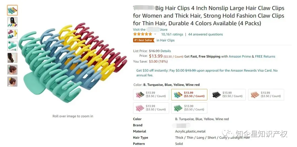Choose the black clips color option

pyautogui.click(x=227, y=95)
